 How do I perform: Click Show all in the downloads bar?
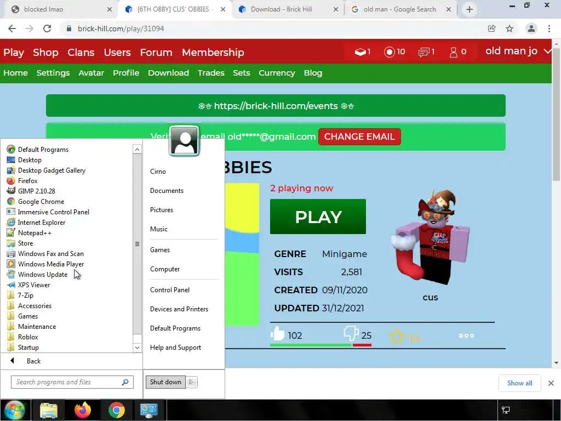519,383
